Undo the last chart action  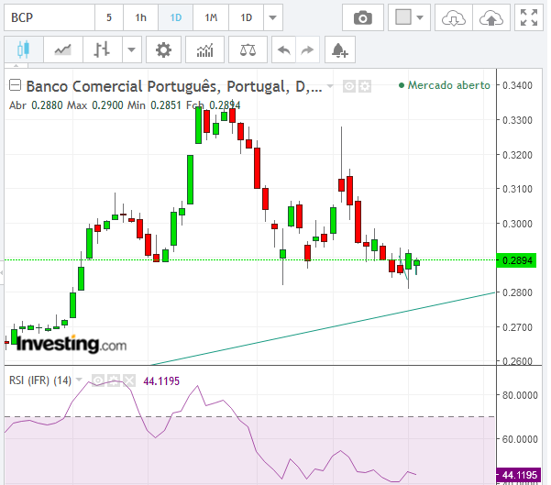[x=284, y=50]
